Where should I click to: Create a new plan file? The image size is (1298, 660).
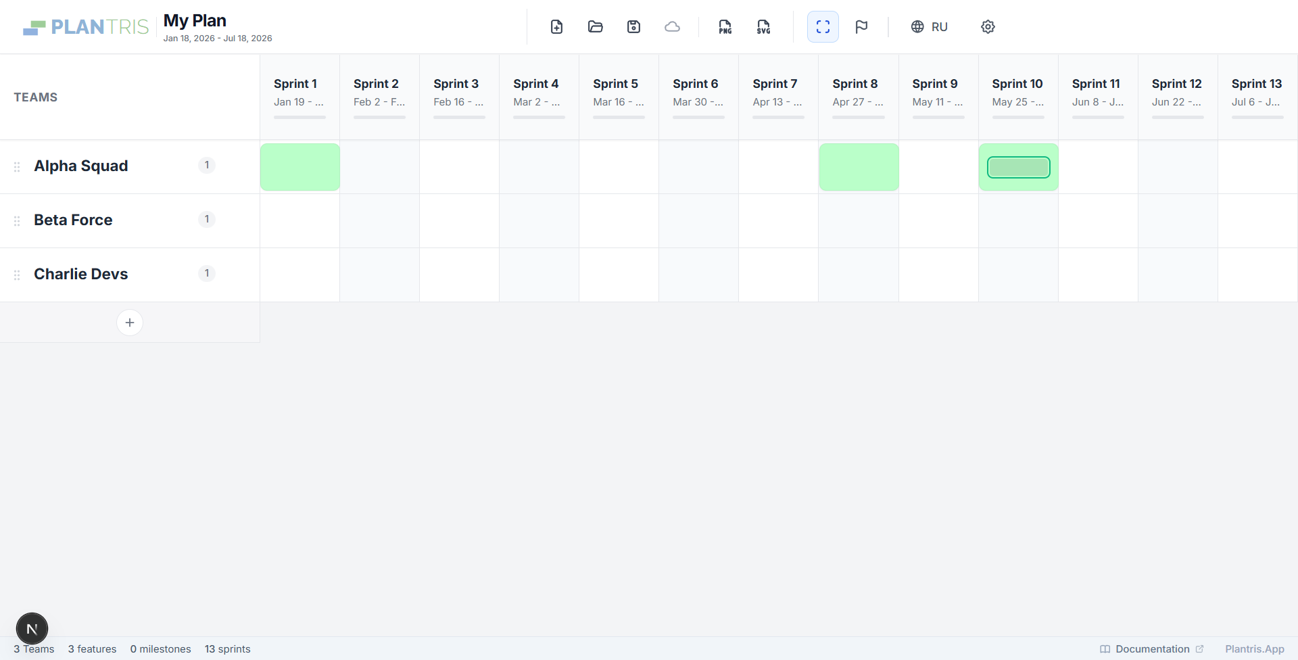(556, 27)
